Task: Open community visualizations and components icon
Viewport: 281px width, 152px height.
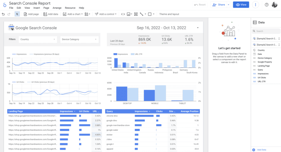Action: (87, 14)
